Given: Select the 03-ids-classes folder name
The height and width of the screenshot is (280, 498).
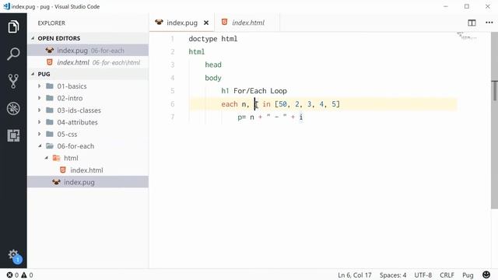Looking at the screenshot, I should click(x=79, y=110).
